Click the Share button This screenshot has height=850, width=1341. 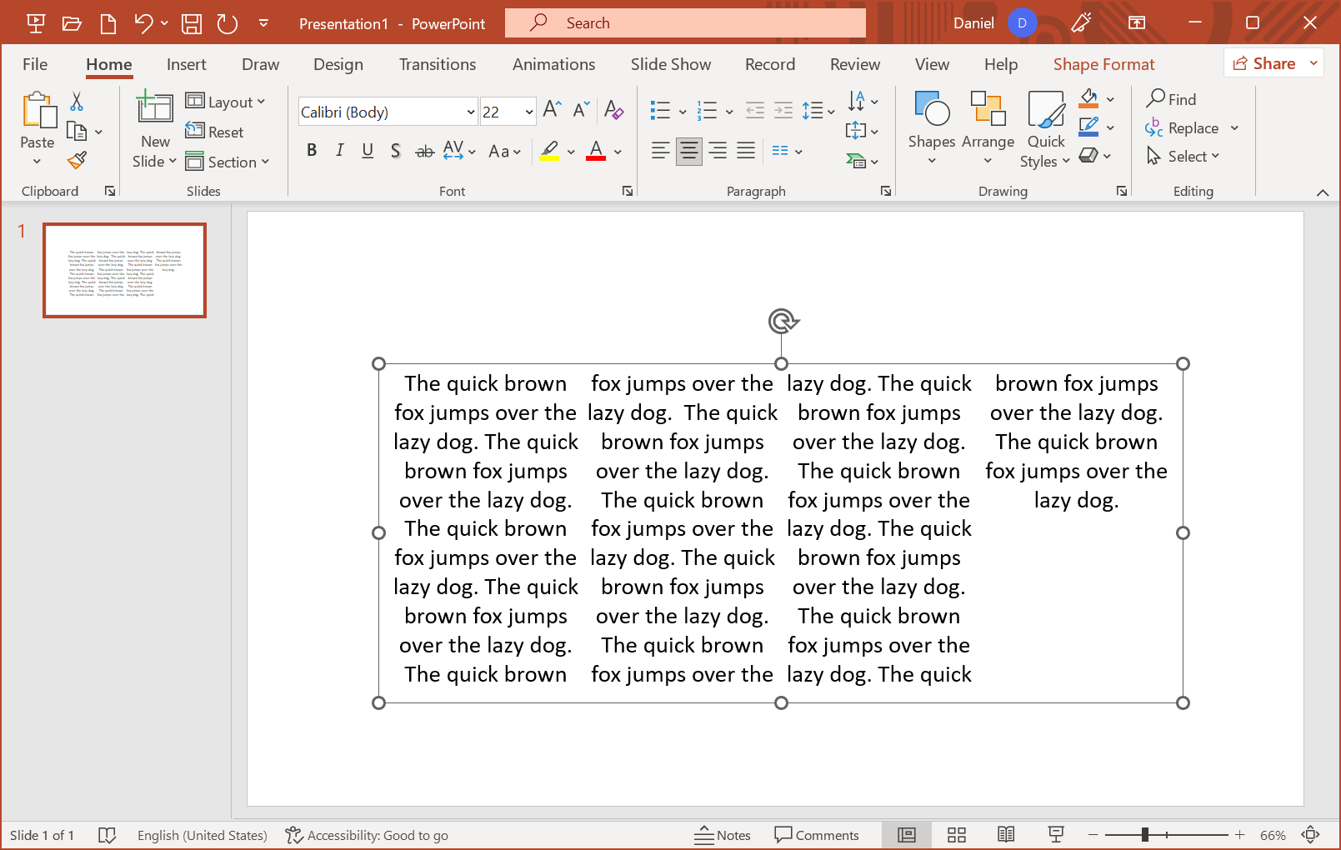click(1264, 63)
